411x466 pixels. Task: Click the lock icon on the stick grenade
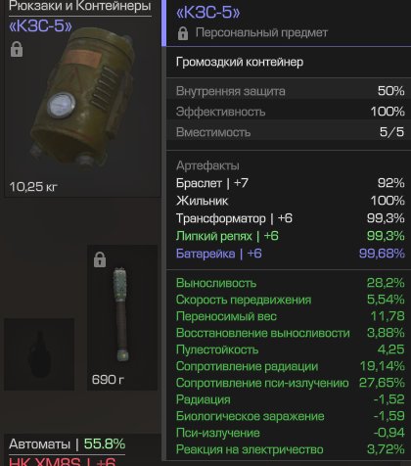coord(100,259)
